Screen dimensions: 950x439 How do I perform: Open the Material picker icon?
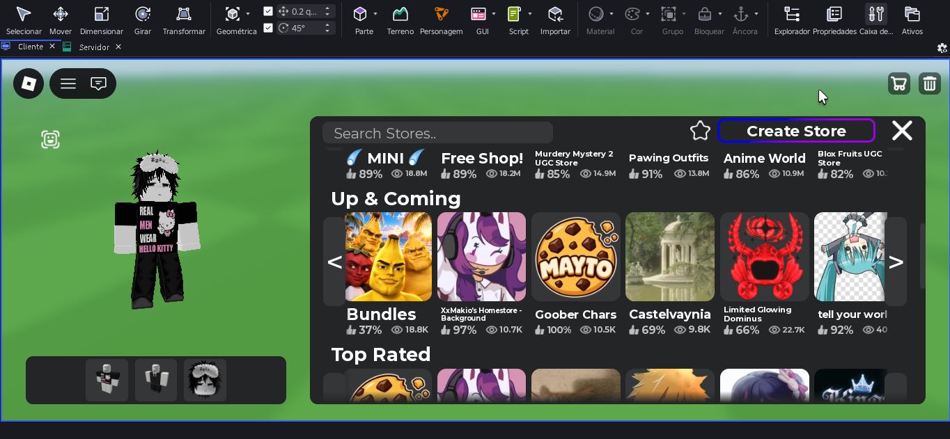click(596, 14)
